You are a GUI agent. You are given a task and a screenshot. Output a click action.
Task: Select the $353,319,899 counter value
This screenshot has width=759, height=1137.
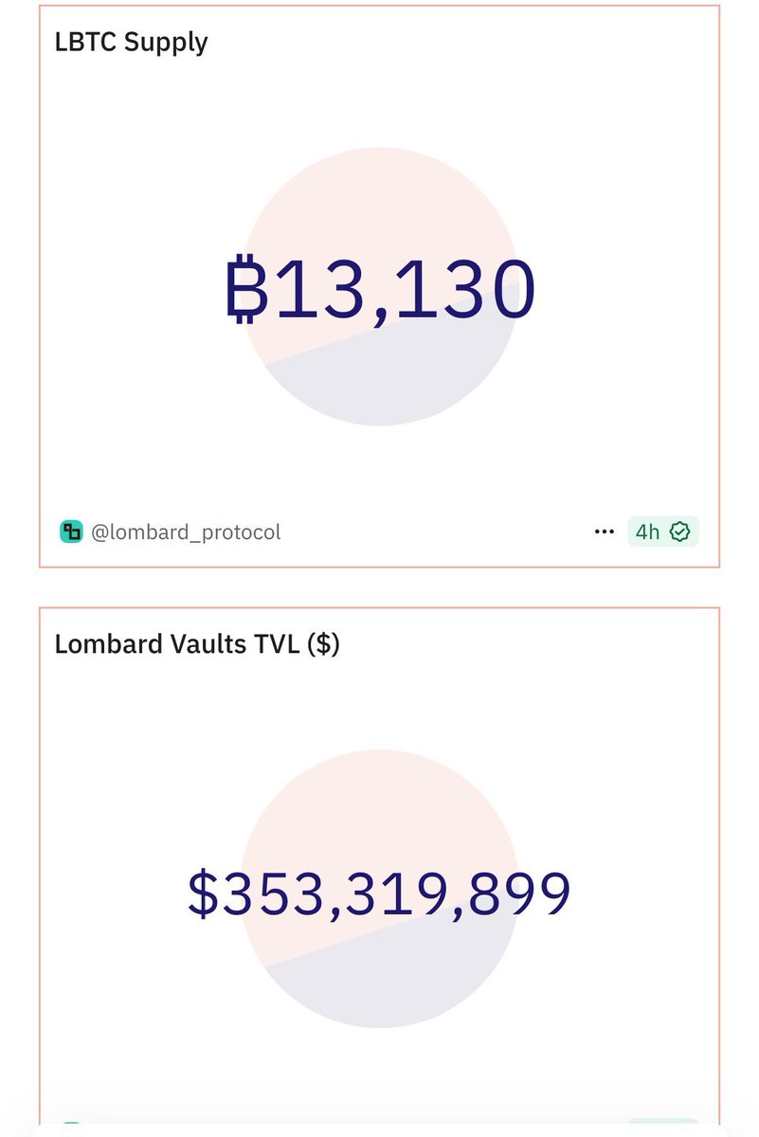379,893
